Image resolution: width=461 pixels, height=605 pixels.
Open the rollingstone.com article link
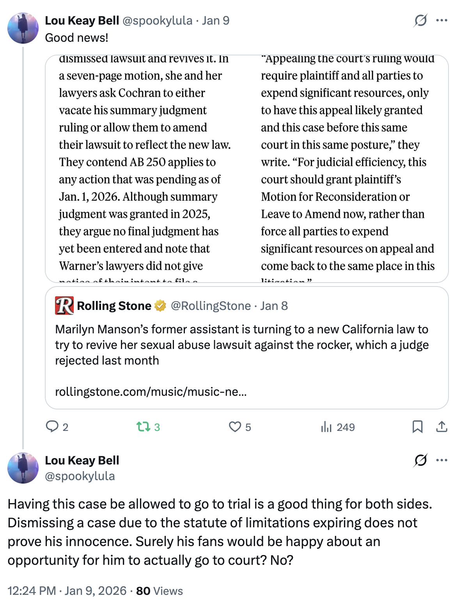(151, 391)
